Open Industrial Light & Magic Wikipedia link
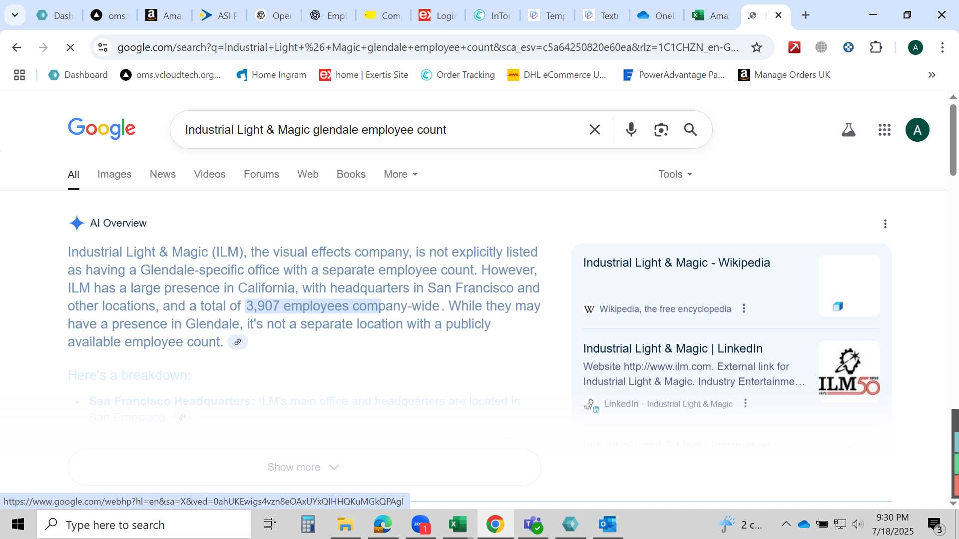 coord(676,263)
